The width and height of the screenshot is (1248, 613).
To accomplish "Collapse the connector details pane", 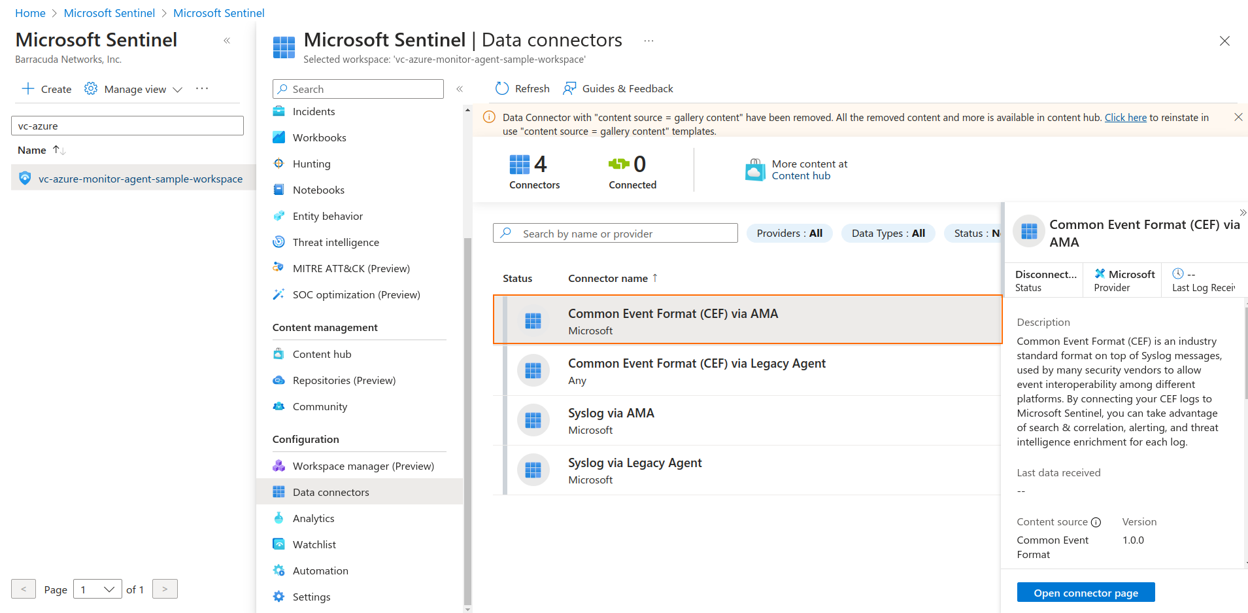I will pos(1242,213).
